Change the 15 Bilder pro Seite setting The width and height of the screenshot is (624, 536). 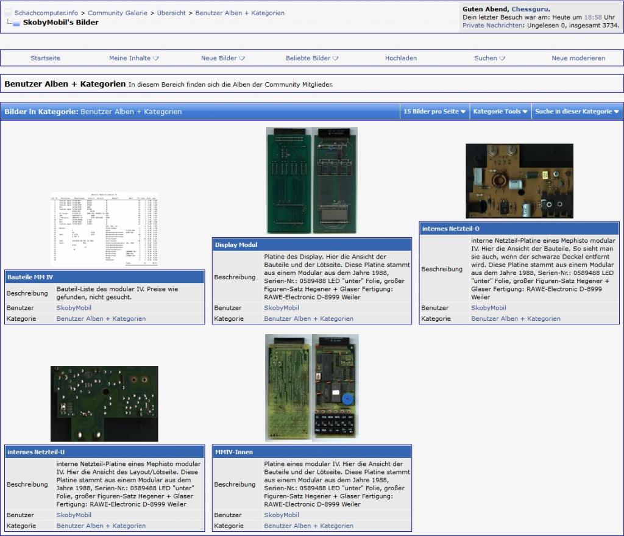pos(434,112)
